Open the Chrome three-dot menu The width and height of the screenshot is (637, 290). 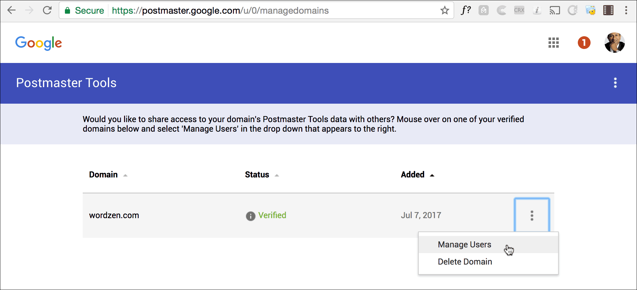[626, 10]
